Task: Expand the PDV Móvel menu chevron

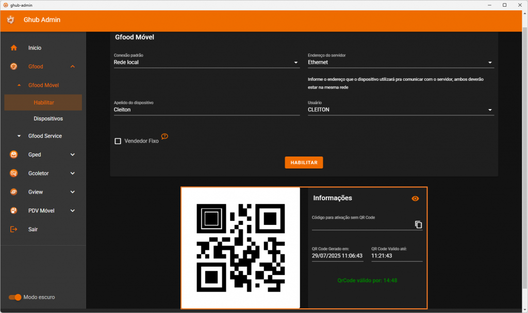Action: (72, 211)
